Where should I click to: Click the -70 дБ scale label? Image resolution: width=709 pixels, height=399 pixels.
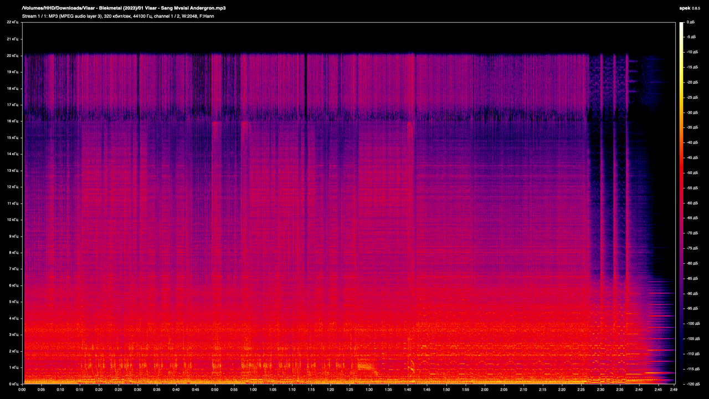(x=692, y=233)
